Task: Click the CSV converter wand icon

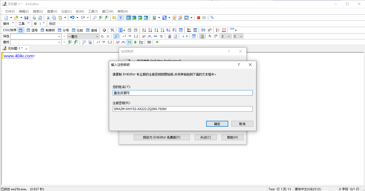Action: (112, 30)
